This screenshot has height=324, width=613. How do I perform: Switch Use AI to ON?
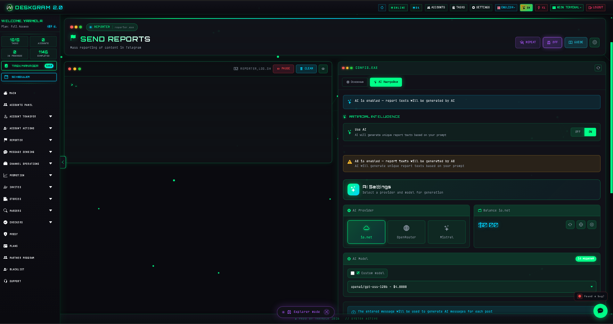(590, 132)
